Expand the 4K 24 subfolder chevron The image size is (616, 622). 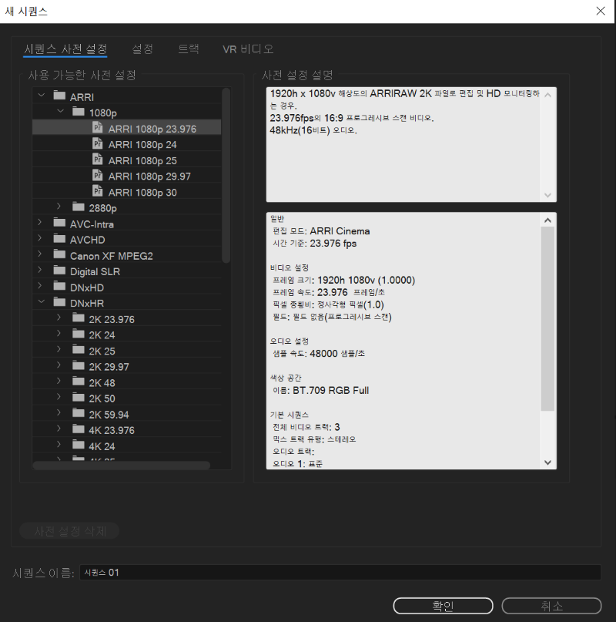tap(59, 444)
